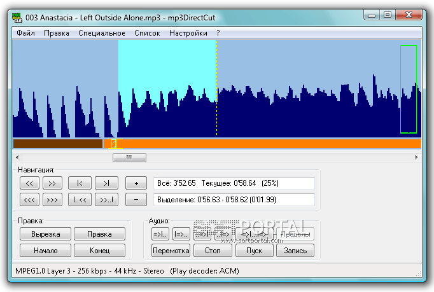Click the Вырезка cut button
The width and height of the screenshot is (434, 292).
point(45,234)
